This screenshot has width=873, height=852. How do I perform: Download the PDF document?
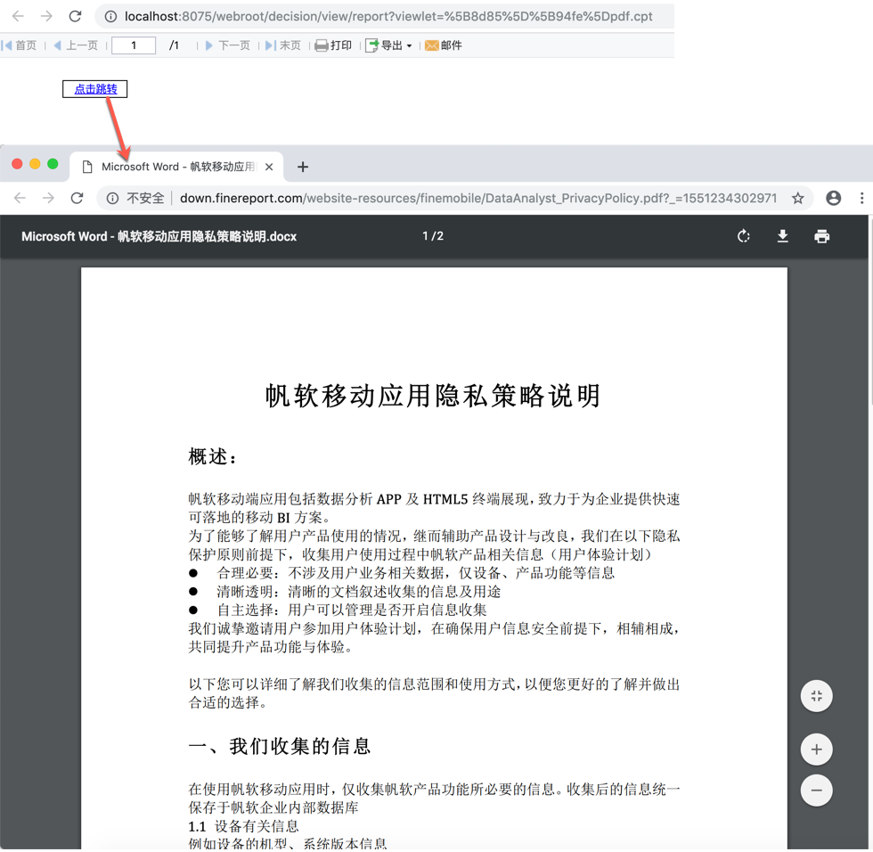click(x=783, y=237)
